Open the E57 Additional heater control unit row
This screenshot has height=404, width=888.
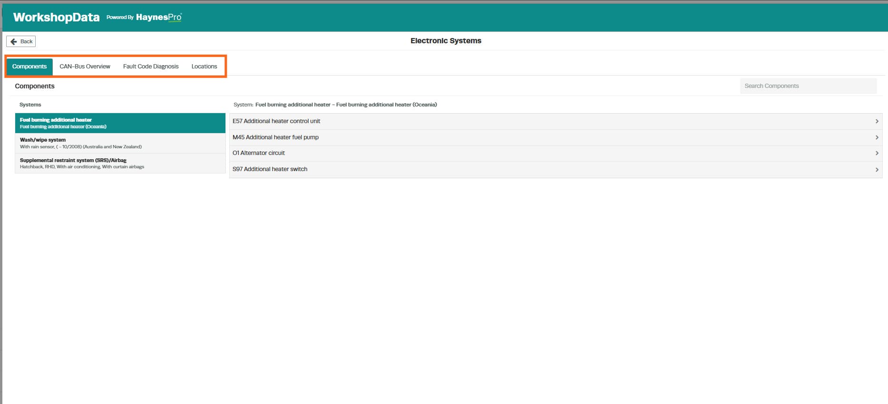[556, 121]
